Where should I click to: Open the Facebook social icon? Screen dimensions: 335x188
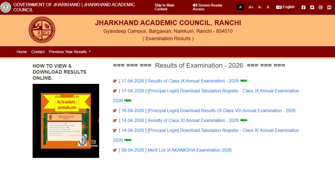pos(303,8)
